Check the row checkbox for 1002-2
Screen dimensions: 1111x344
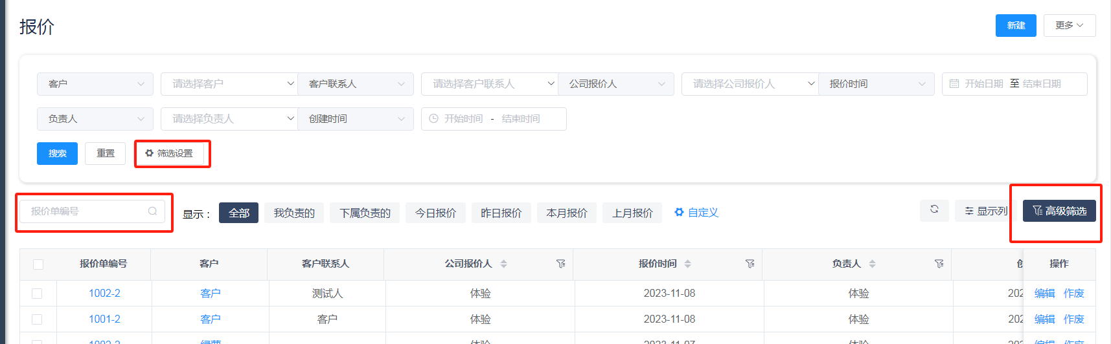pos(37,294)
